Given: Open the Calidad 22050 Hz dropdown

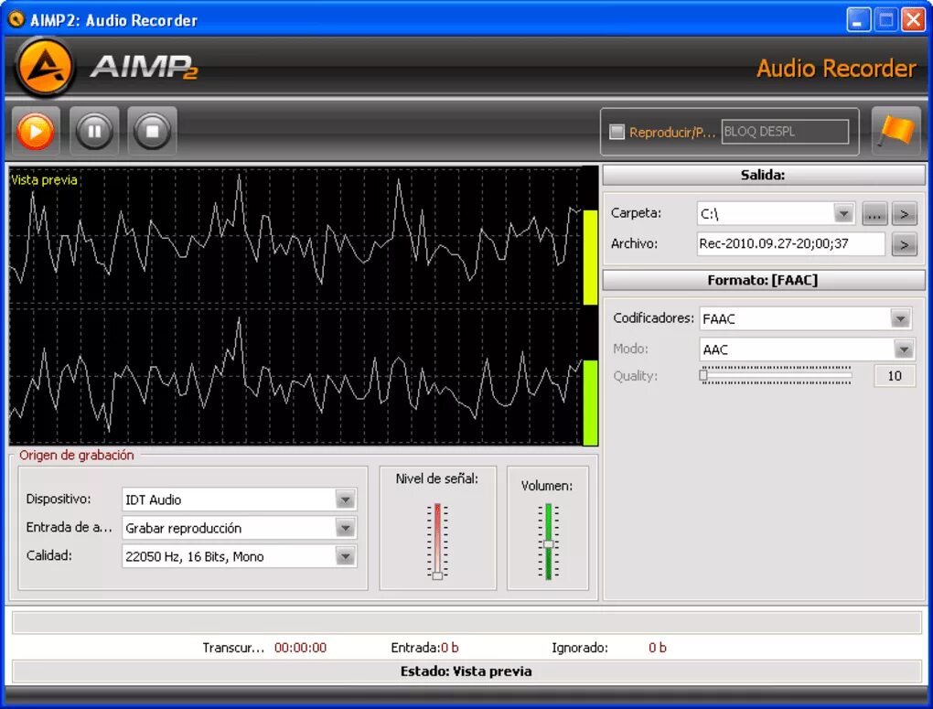Looking at the screenshot, I should click(345, 556).
